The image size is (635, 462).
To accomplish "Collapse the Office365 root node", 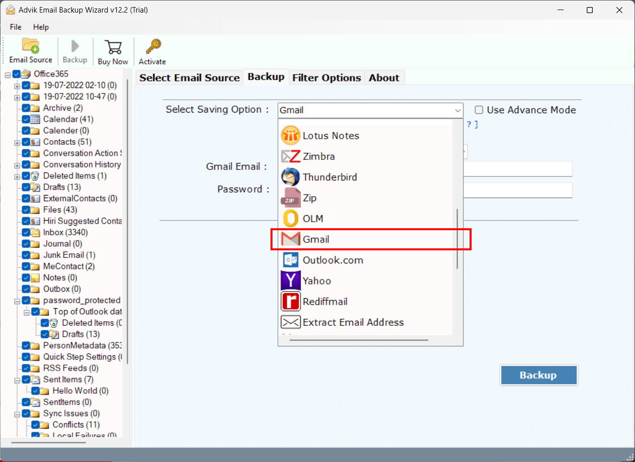I will tap(8, 74).
